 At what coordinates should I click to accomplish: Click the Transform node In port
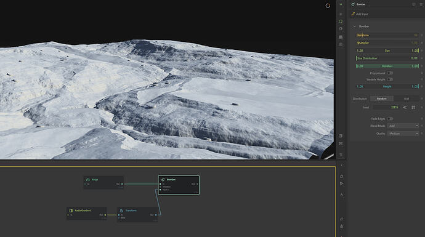coord(119,215)
